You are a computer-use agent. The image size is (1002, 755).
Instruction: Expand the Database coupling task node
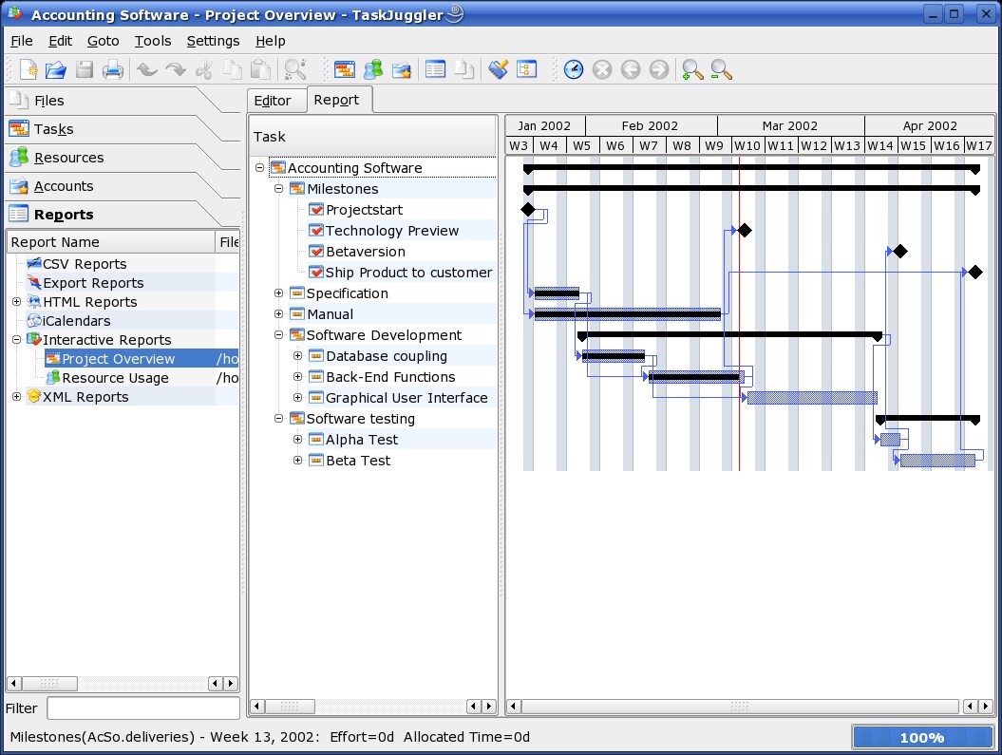point(298,356)
